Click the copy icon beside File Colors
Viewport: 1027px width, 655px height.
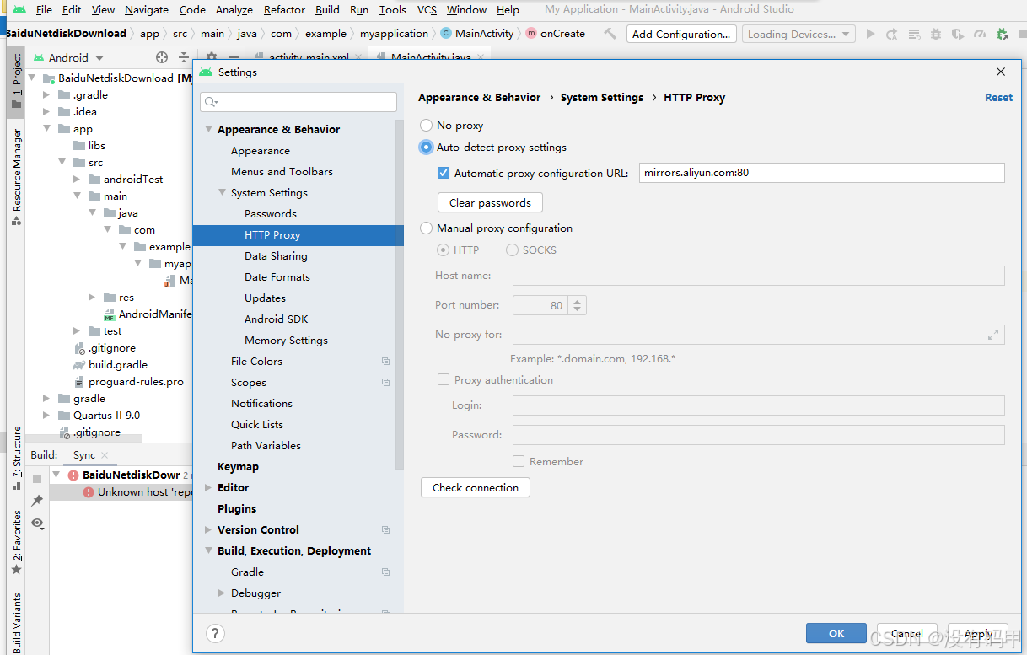pyautogui.click(x=385, y=362)
